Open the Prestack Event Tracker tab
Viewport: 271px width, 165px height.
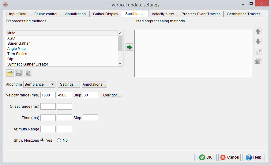click(x=201, y=14)
